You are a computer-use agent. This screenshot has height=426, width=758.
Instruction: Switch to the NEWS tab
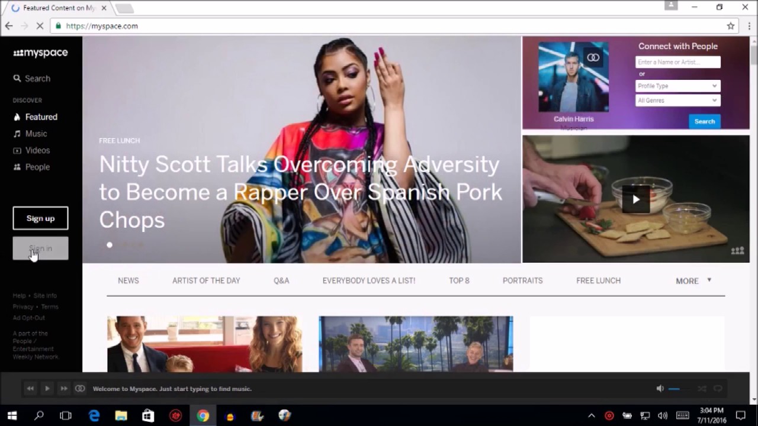(x=129, y=280)
